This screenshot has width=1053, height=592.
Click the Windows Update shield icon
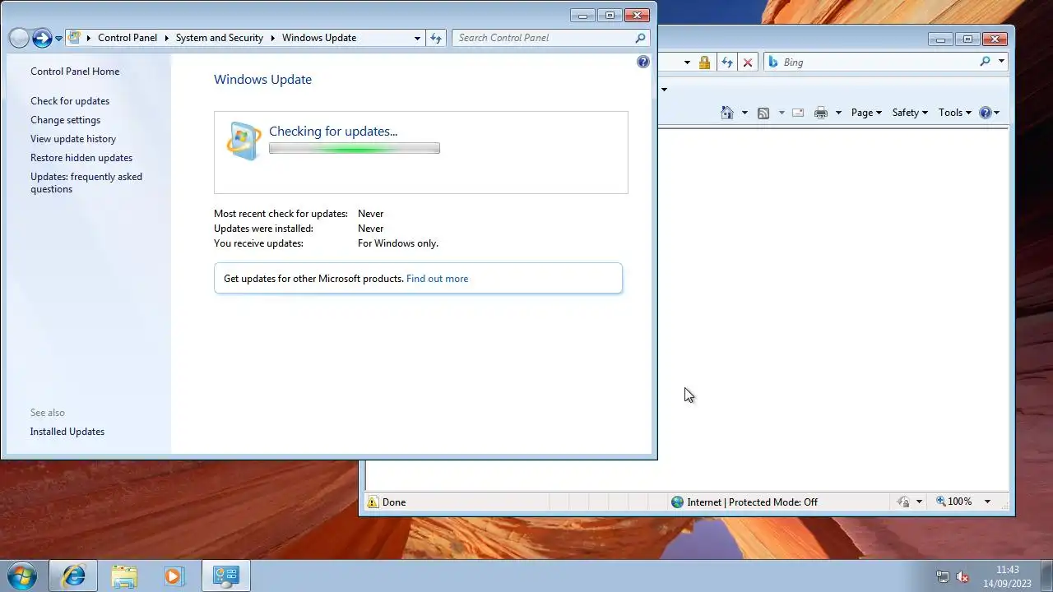(x=244, y=141)
